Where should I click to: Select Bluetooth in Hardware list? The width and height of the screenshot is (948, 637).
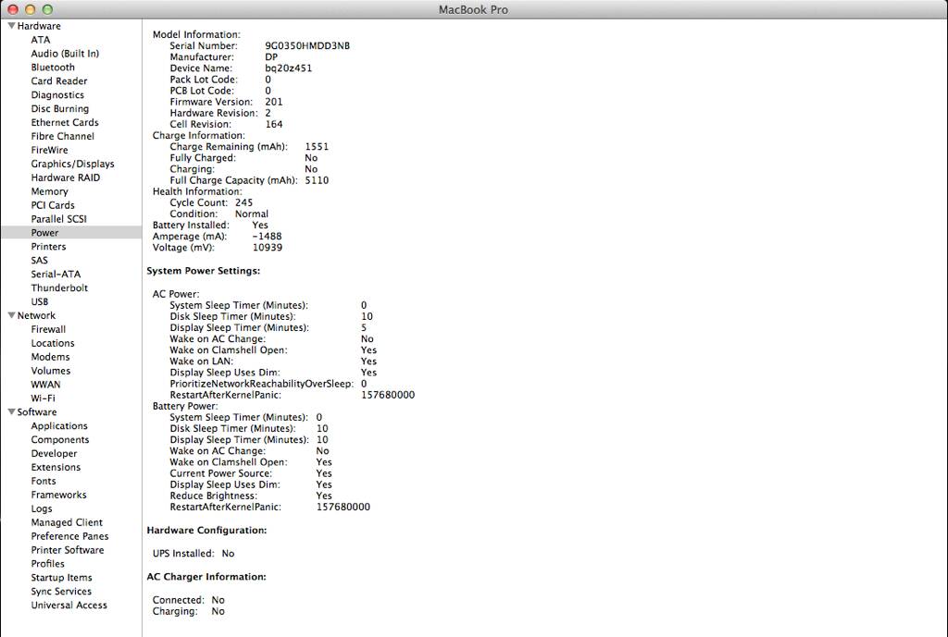click(x=53, y=67)
